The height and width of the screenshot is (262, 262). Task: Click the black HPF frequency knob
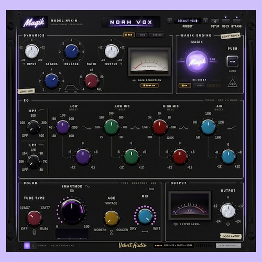[x=34, y=127]
